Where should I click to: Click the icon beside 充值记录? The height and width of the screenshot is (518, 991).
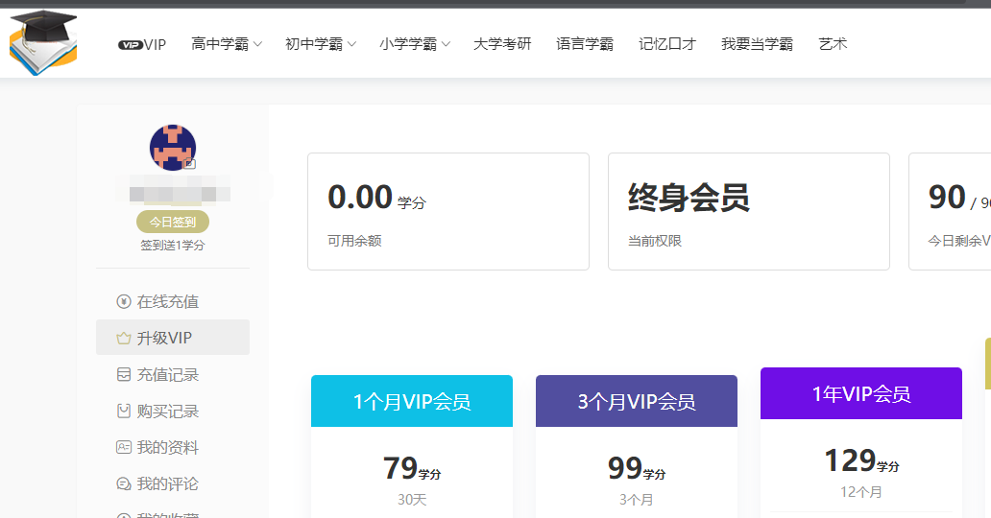[x=124, y=375]
